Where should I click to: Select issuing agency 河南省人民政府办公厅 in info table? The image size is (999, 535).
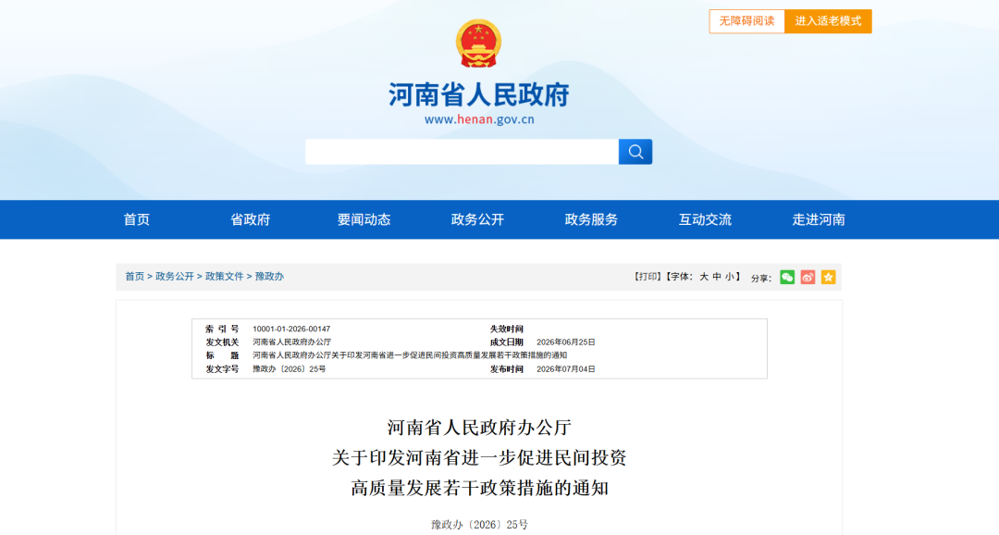pyautogui.click(x=291, y=342)
